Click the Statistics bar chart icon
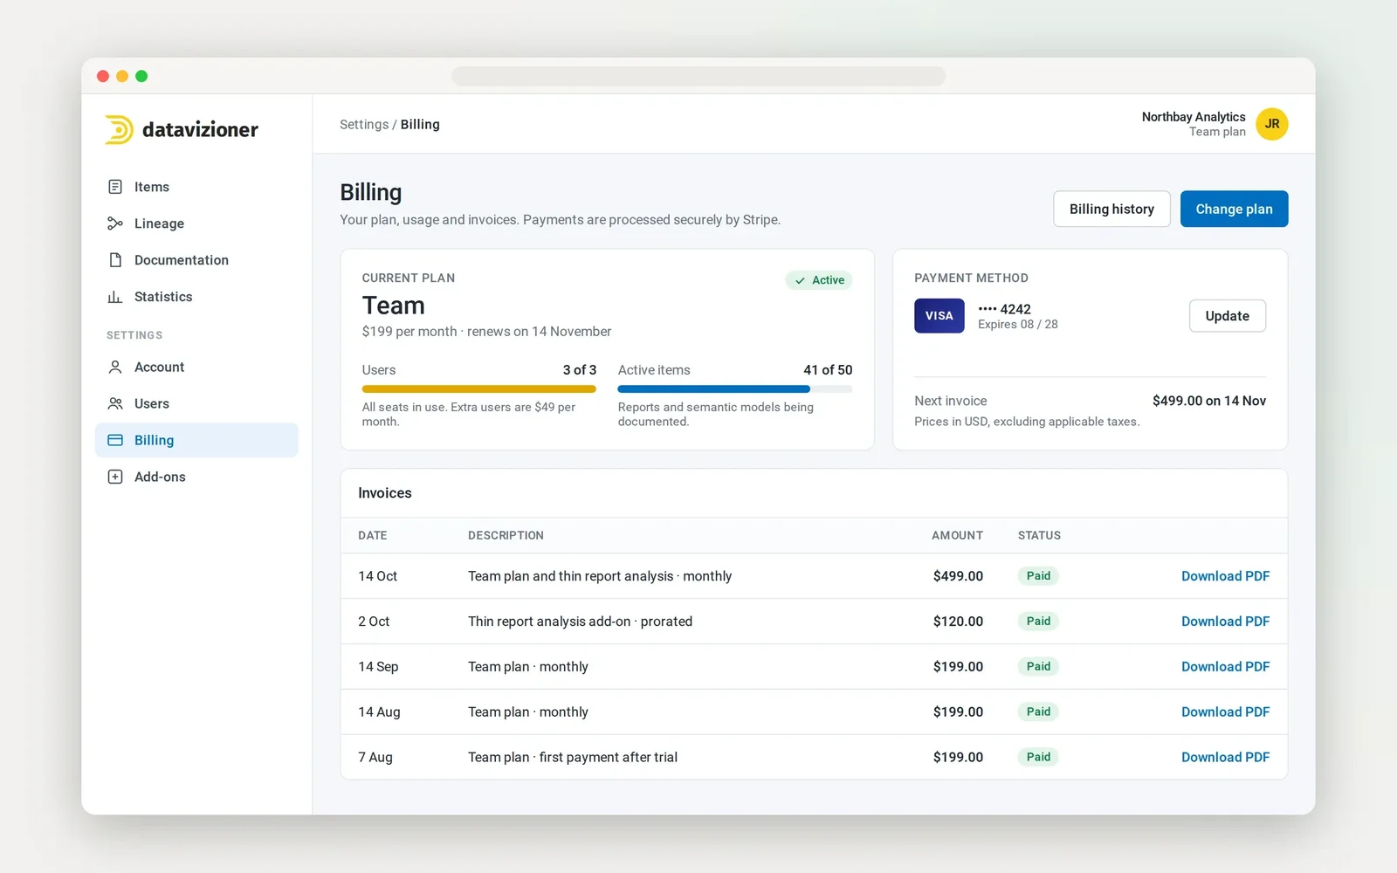This screenshot has width=1397, height=873. [x=115, y=297]
